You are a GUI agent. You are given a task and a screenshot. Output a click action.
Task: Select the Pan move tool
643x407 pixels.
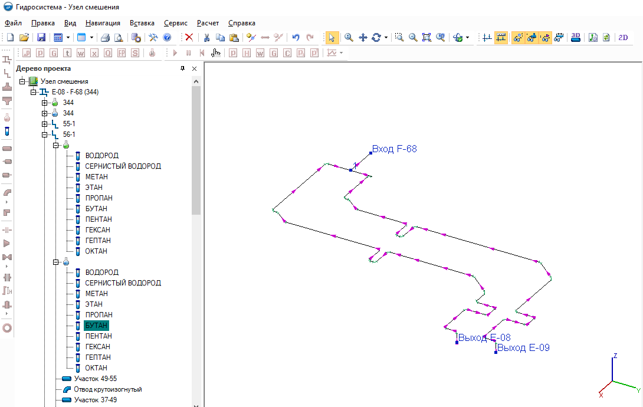click(363, 38)
